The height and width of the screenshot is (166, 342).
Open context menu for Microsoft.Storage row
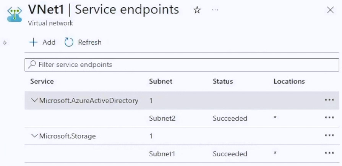[329, 135]
